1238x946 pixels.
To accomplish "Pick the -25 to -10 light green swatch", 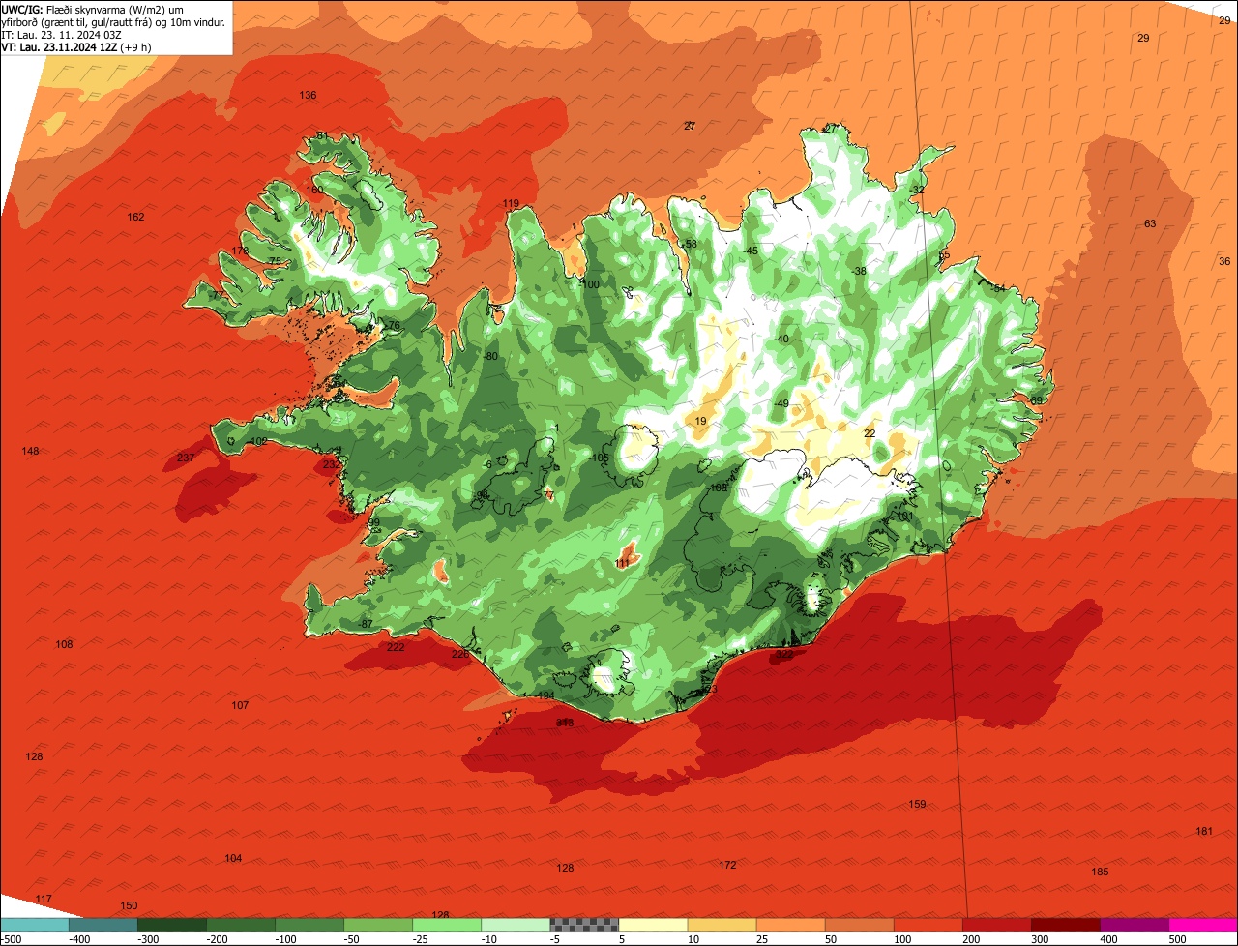I will 446,925.
